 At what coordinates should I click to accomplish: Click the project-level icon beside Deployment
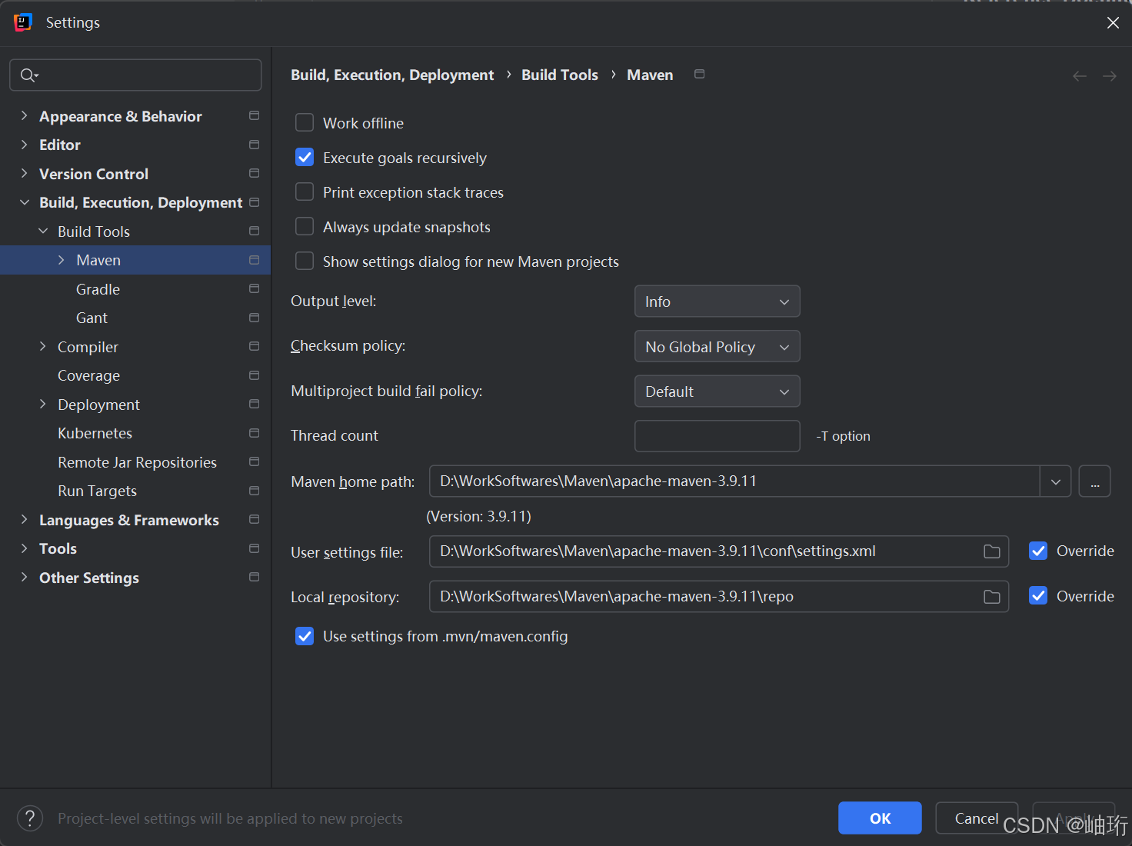click(254, 404)
